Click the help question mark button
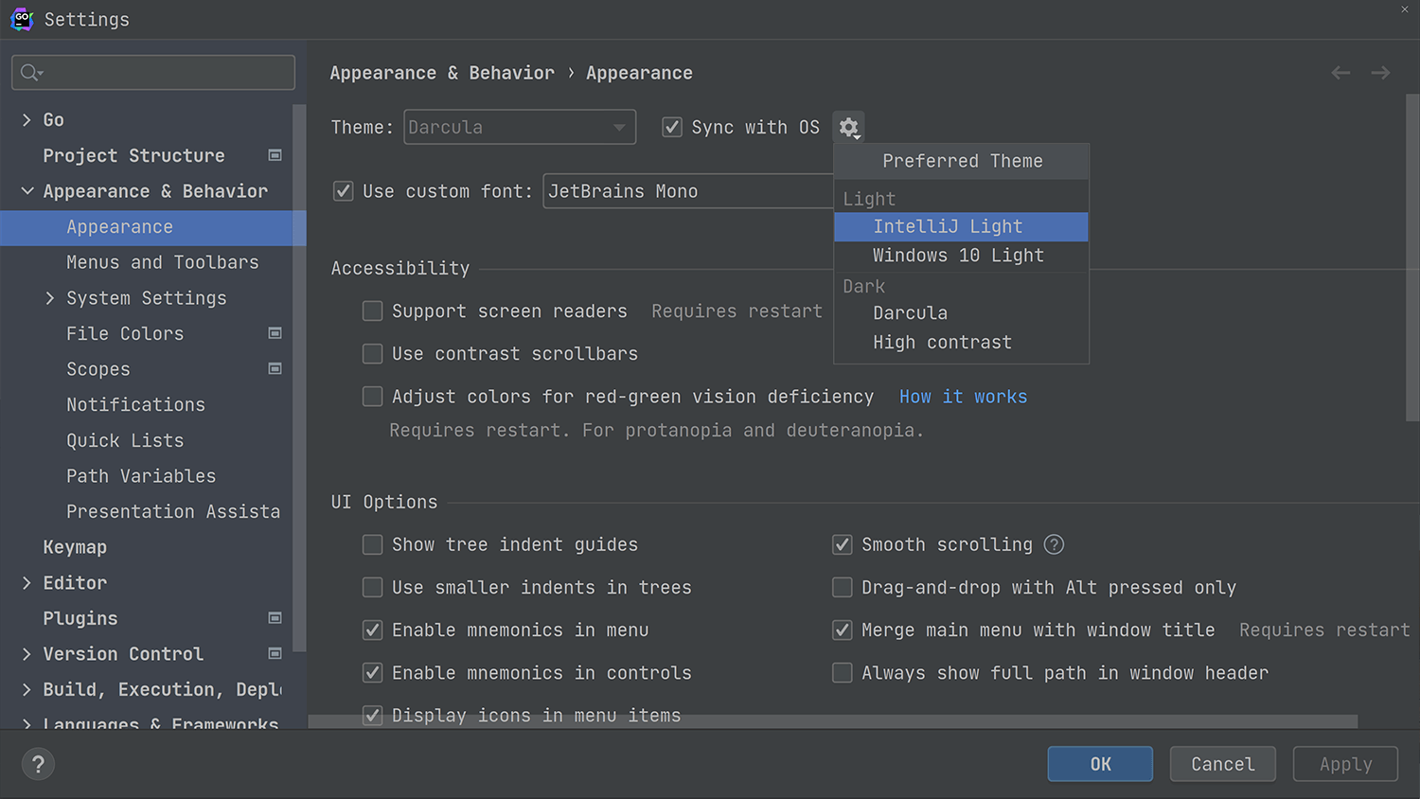The width and height of the screenshot is (1420, 799). tap(38, 764)
